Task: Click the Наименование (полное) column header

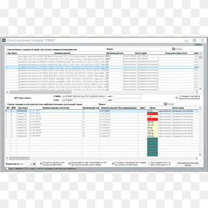Action: coord(56,108)
